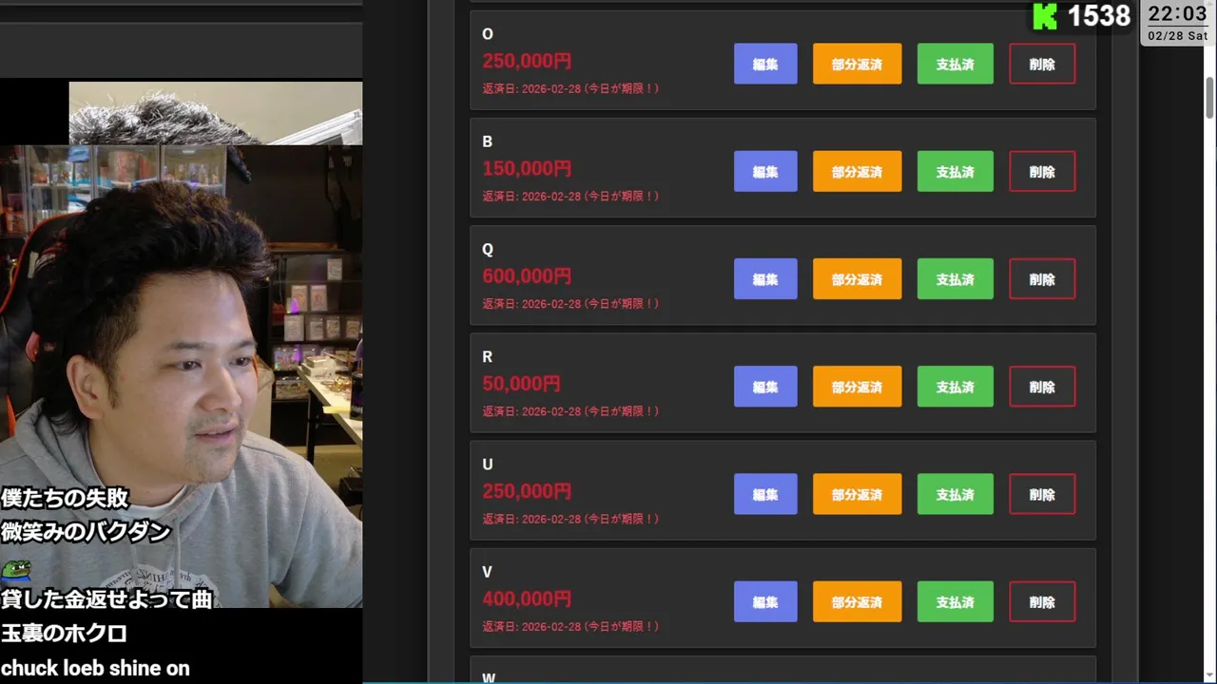Click the repayment date text under entry Q
The image size is (1217, 684).
click(x=570, y=303)
